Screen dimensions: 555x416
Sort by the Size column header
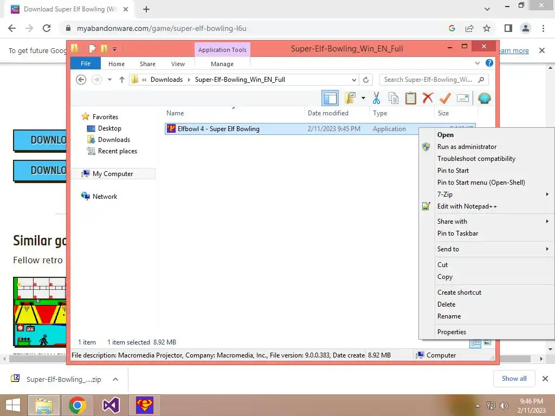(443, 113)
